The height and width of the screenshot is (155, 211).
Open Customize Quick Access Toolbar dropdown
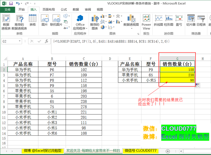[x=35, y=4]
